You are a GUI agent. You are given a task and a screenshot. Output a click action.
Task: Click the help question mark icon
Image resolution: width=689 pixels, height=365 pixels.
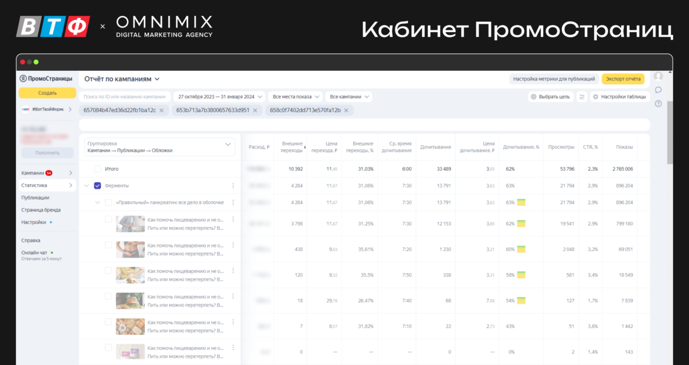[658, 104]
